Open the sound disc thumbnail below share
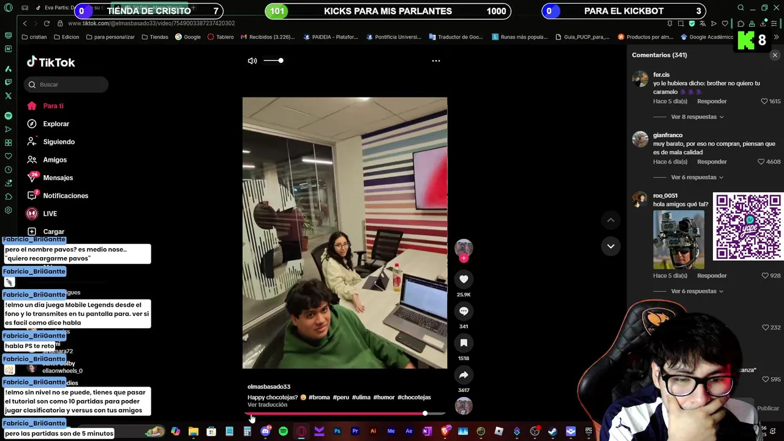 [464, 405]
